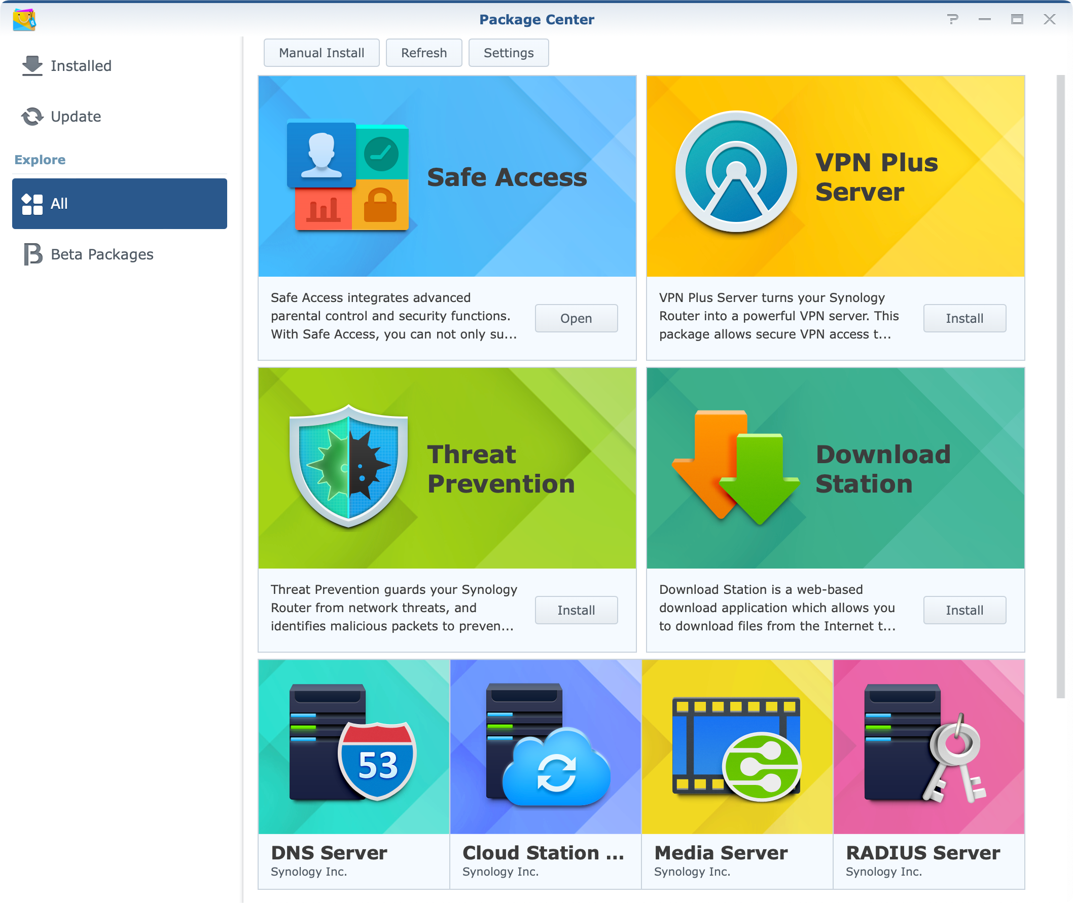1073x903 pixels.
Task: Click Synology Inc. under Media Server
Action: coord(693,872)
